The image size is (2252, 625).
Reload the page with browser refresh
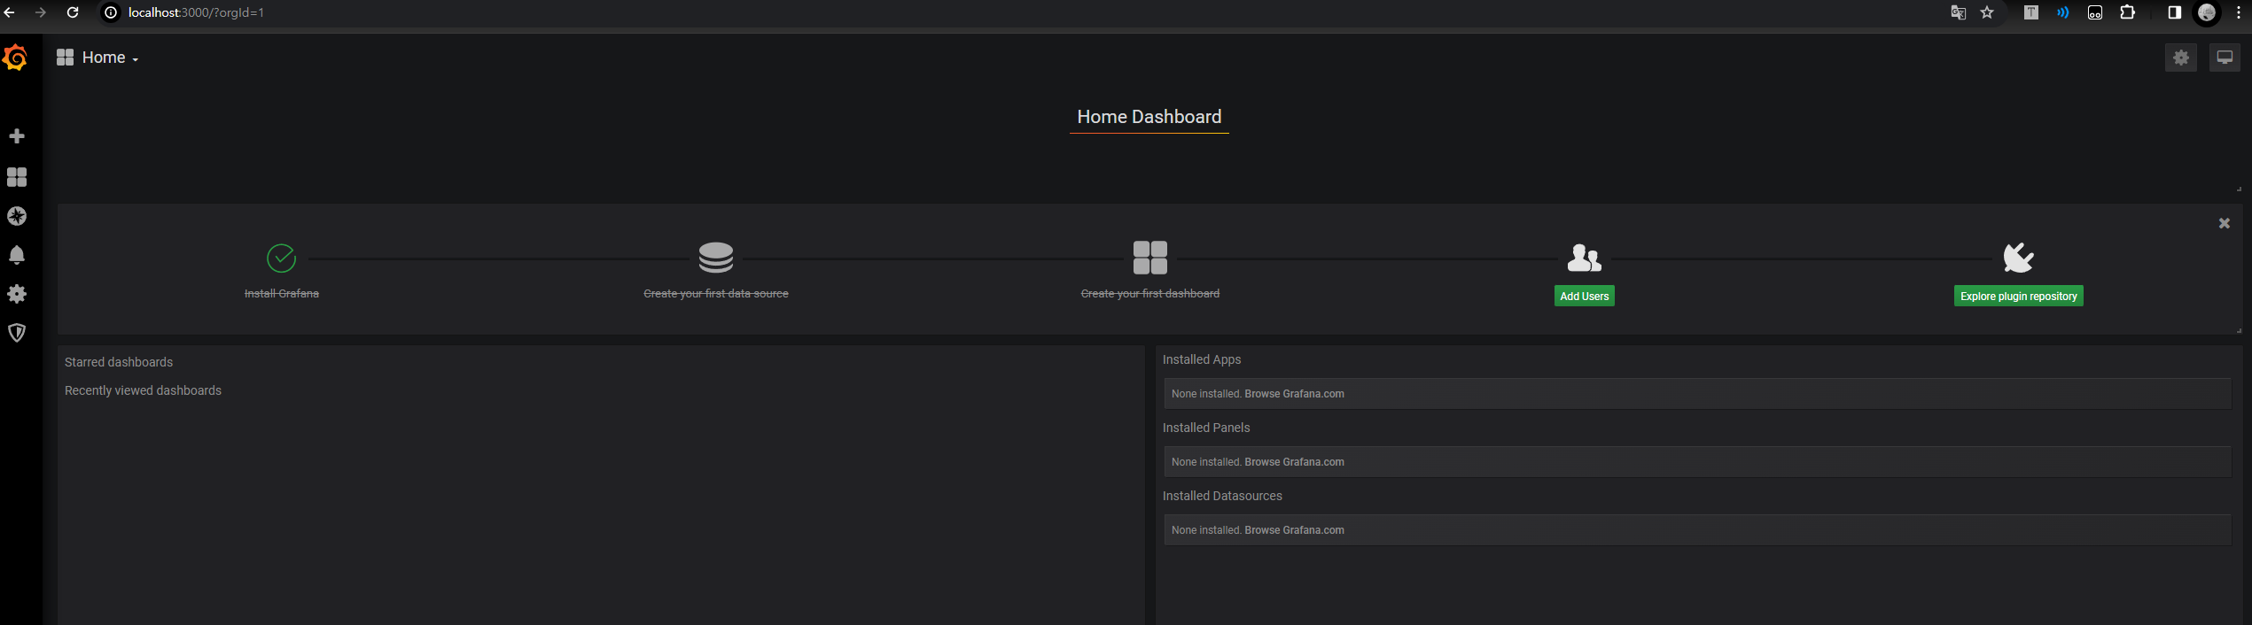point(73,12)
